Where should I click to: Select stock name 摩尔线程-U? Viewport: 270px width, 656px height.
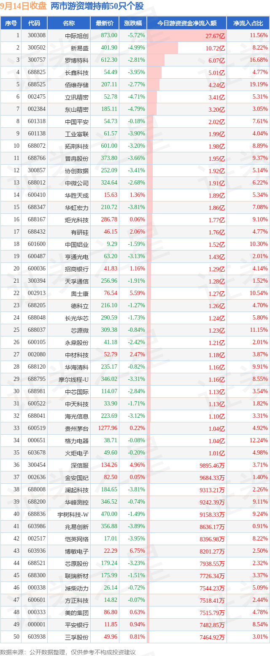point(74,379)
